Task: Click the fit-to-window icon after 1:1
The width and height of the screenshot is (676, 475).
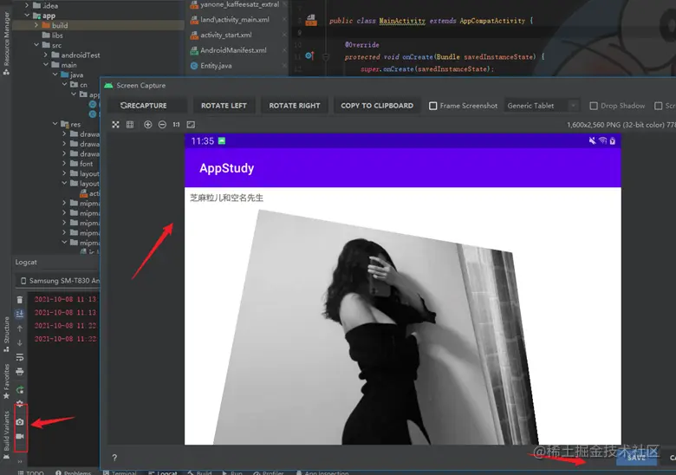Action: [x=191, y=125]
